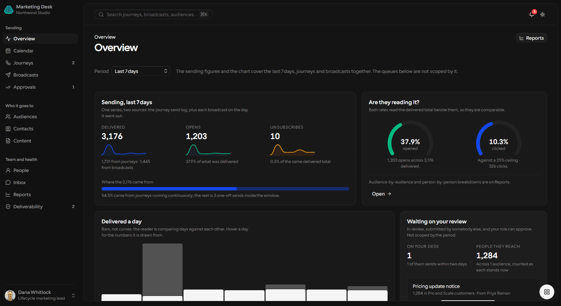Click the tallest bar in Delivered a day
The width and height of the screenshot is (561, 306).
pos(162,270)
